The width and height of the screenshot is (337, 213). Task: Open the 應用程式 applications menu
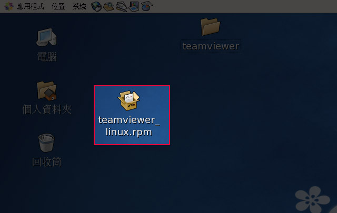point(31,6)
